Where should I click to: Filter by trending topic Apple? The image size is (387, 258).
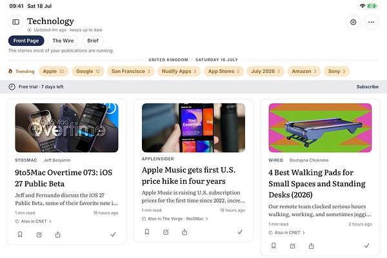point(54,72)
